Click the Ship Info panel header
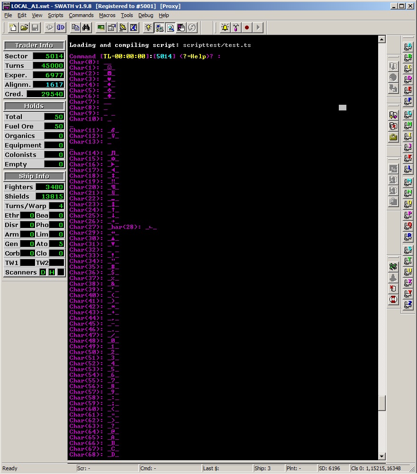 pos(34,176)
